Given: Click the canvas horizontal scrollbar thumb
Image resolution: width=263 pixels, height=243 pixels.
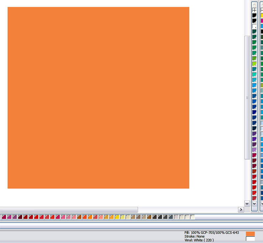Looking at the screenshot, I should pyautogui.click(x=69, y=209).
